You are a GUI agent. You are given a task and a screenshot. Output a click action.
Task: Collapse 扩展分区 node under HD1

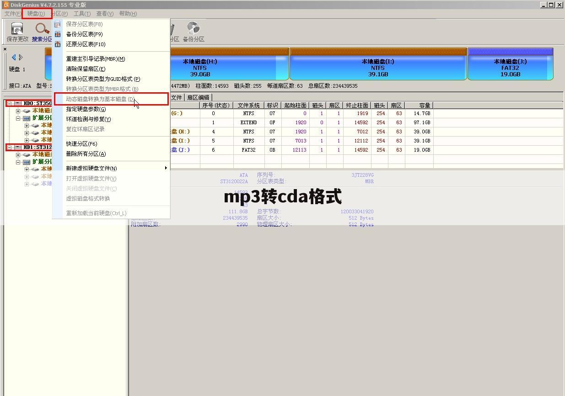18,162
